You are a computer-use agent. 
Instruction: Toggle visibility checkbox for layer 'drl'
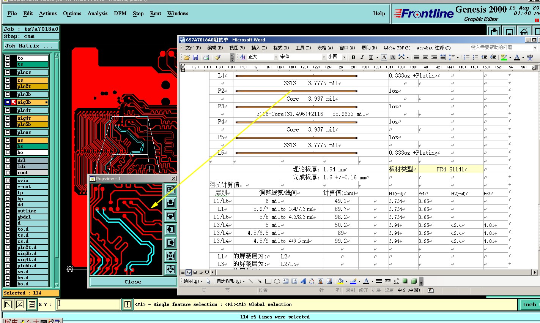pyautogui.click(x=8, y=160)
